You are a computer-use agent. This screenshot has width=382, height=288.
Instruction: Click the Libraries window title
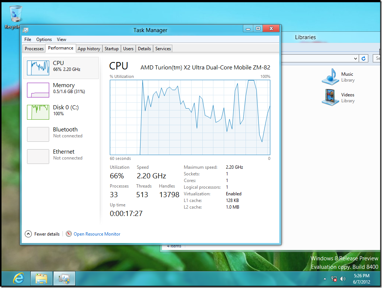305,37
